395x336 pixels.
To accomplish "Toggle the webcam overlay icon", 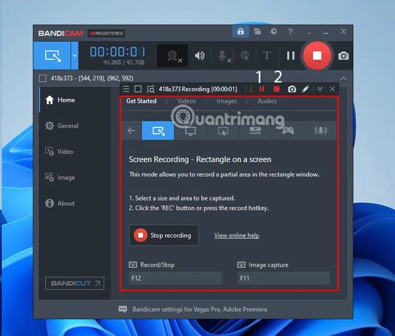I will coord(173,55).
